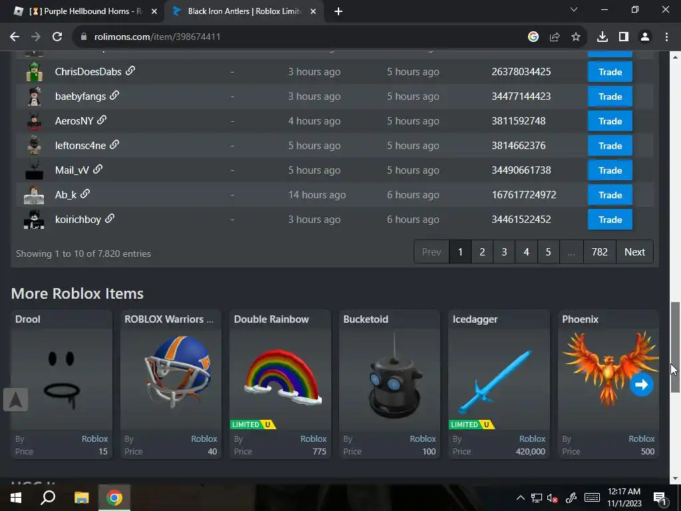The height and width of the screenshot is (511, 681).
Task: Click AerosNY avatar image
Action: (x=34, y=121)
